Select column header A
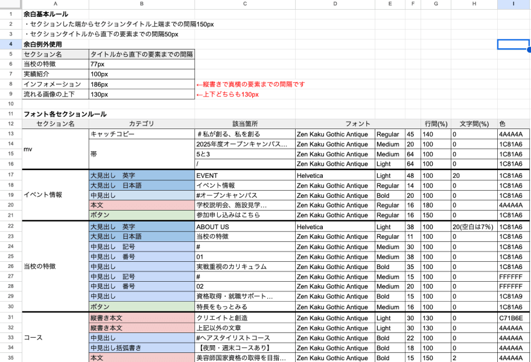531x362 pixels. point(54,5)
